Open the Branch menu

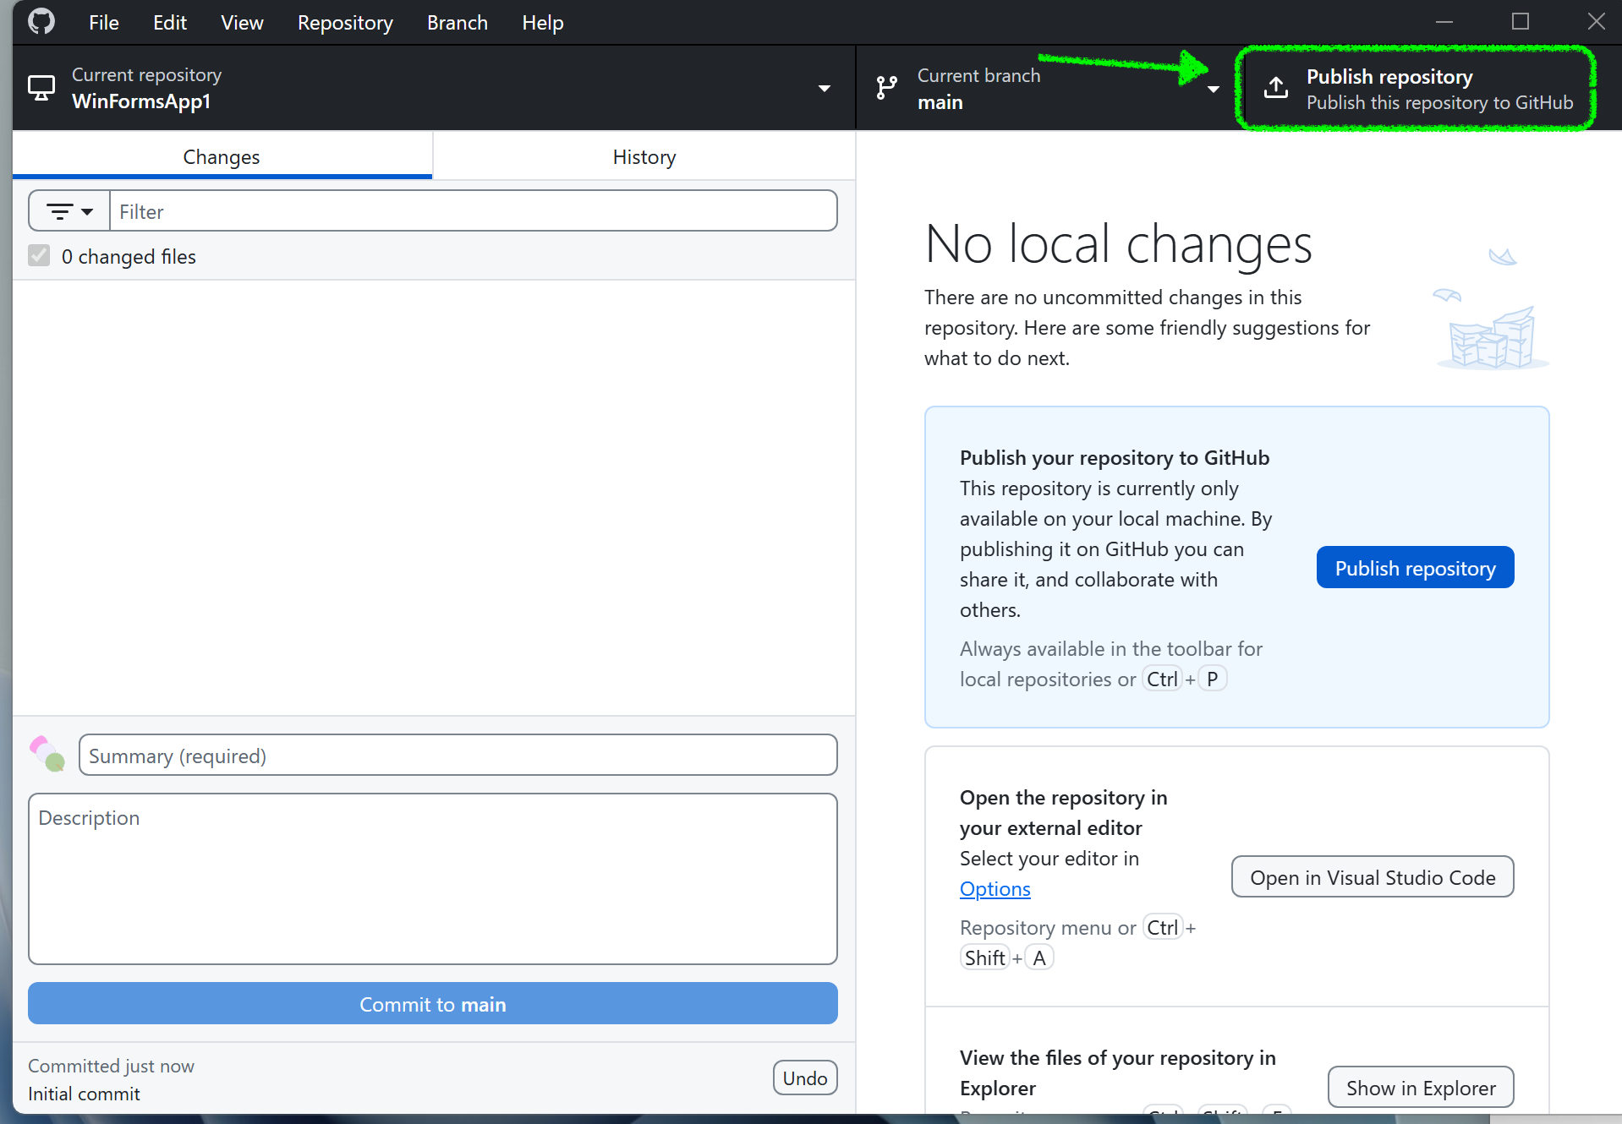[x=457, y=23]
